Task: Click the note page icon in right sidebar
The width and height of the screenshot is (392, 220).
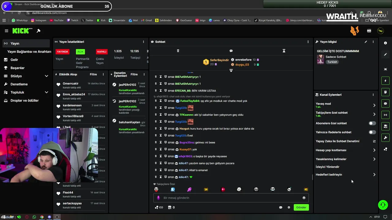Action: click(385, 92)
